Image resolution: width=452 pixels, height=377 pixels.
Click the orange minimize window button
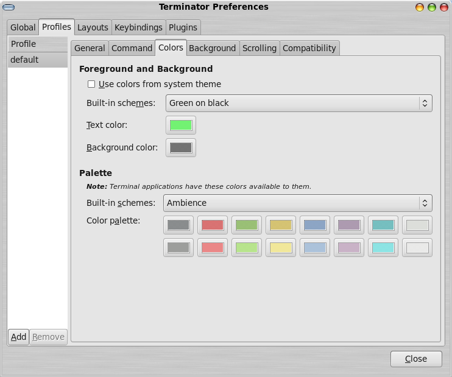pyautogui.click(x=420, y=7)
